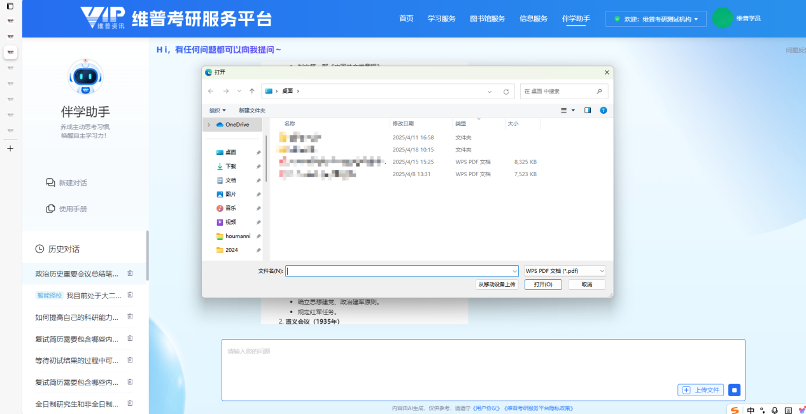Click the new tab plus icon in sidebar
806x414 pixels.
[x=10, y=148]
